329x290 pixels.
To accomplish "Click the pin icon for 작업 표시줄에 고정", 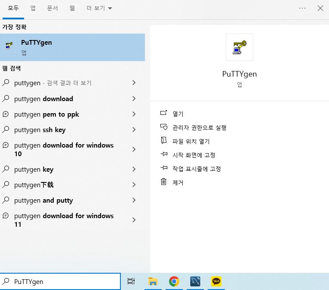I will click(164, 168).
